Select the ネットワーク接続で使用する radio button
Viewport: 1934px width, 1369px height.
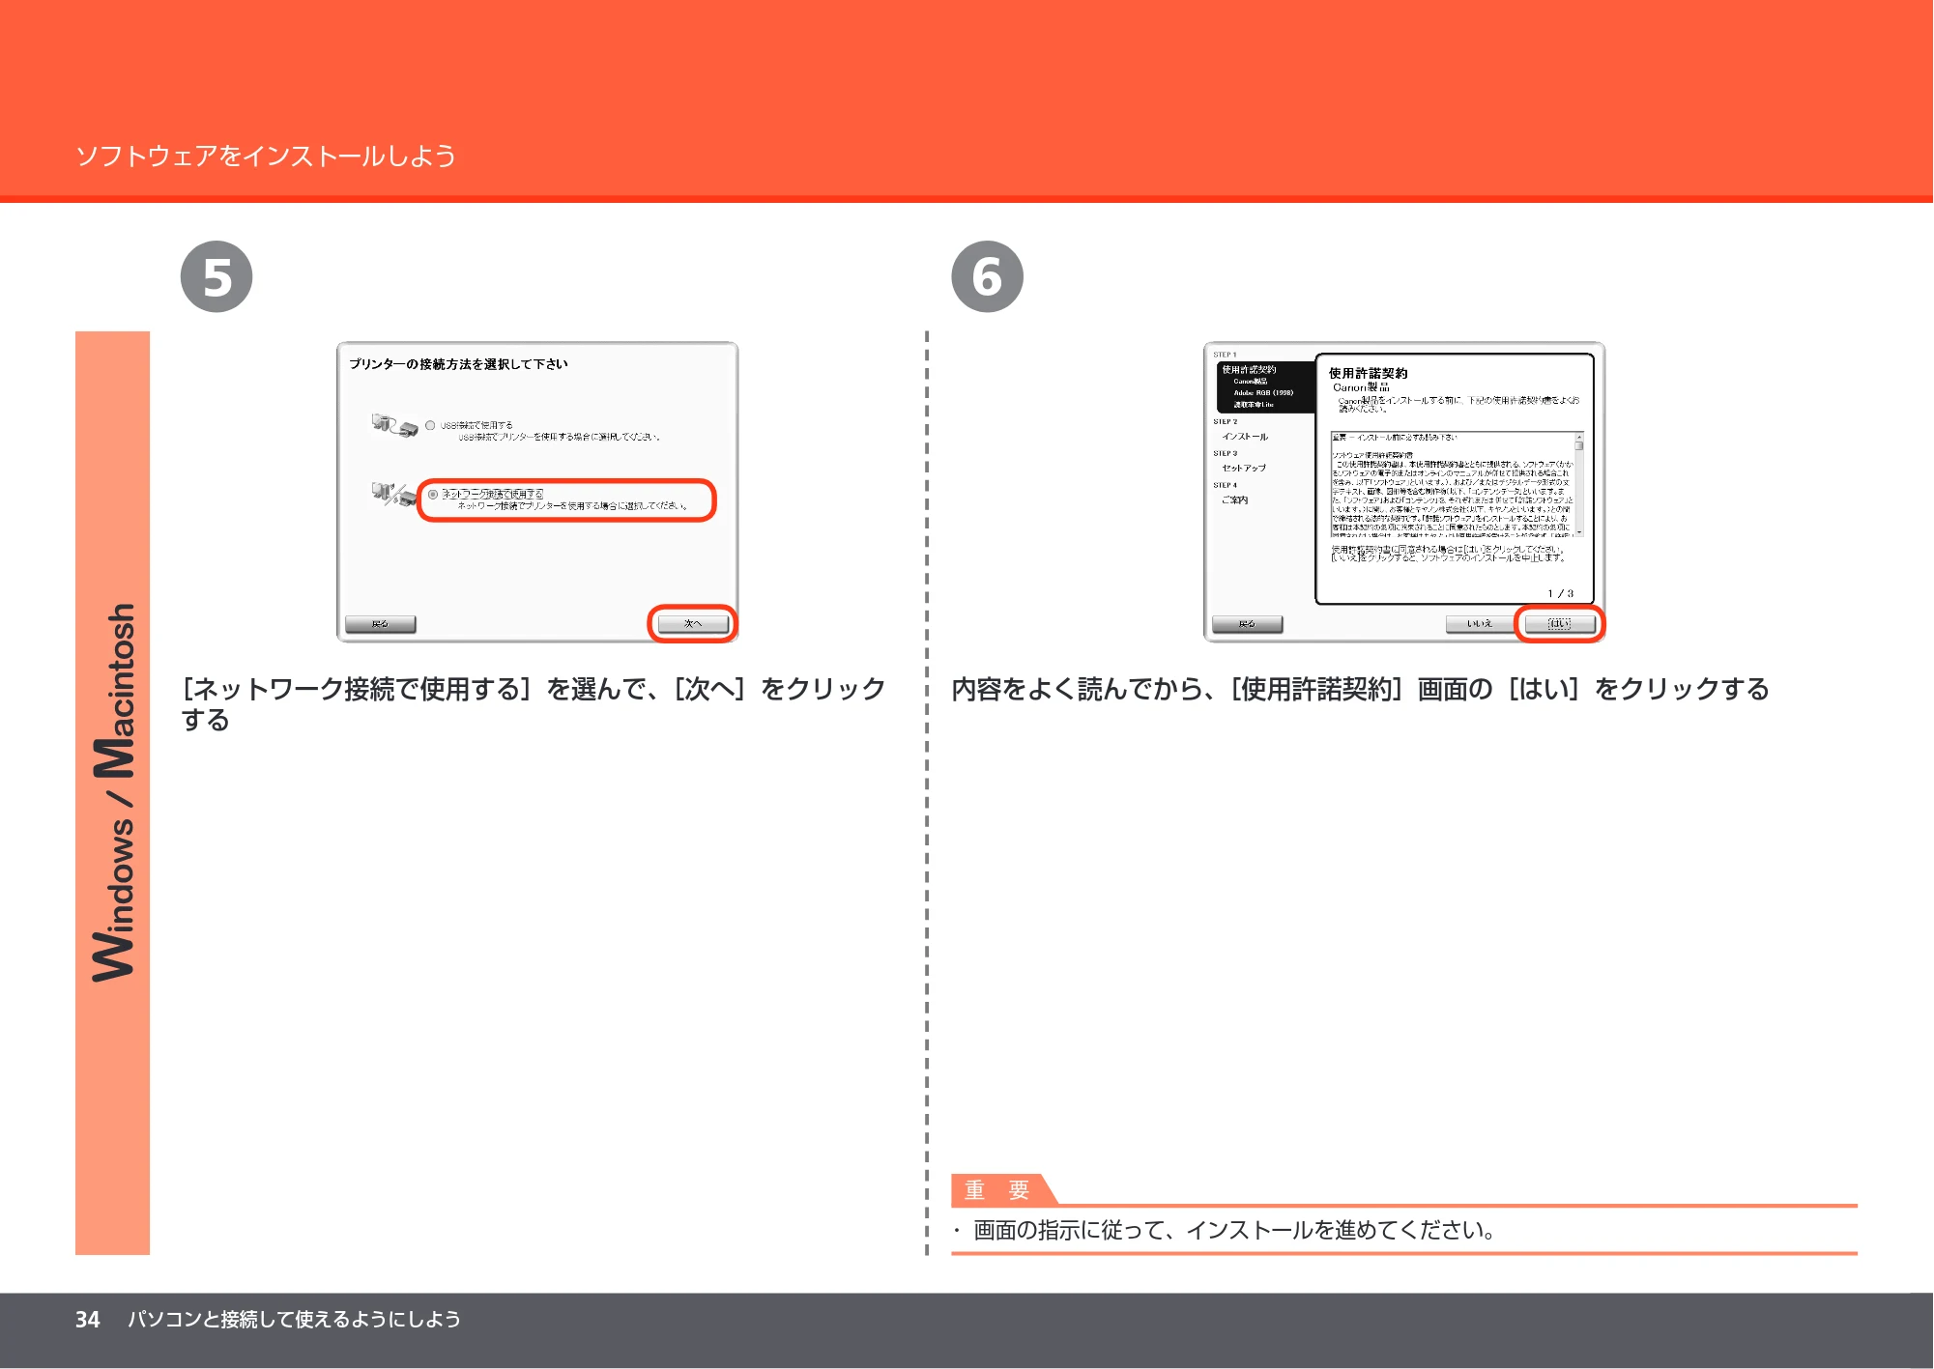433,494
